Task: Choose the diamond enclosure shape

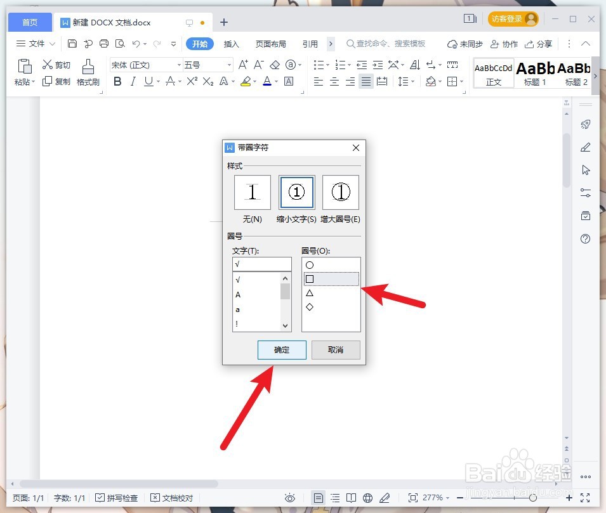Action: (x=310, y=307)
